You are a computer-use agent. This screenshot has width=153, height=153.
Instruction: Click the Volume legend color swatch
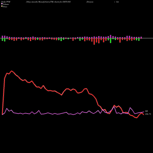(2, 4)
